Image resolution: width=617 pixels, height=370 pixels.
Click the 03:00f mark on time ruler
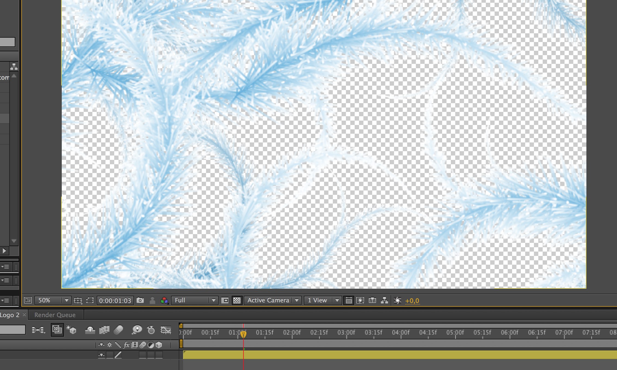tap(346, 332)
